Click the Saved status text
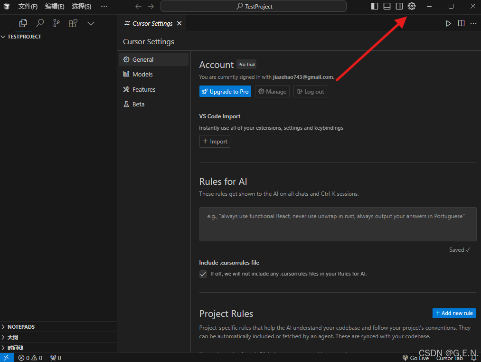This screenshot has width=481, height=362. point(459,250)
